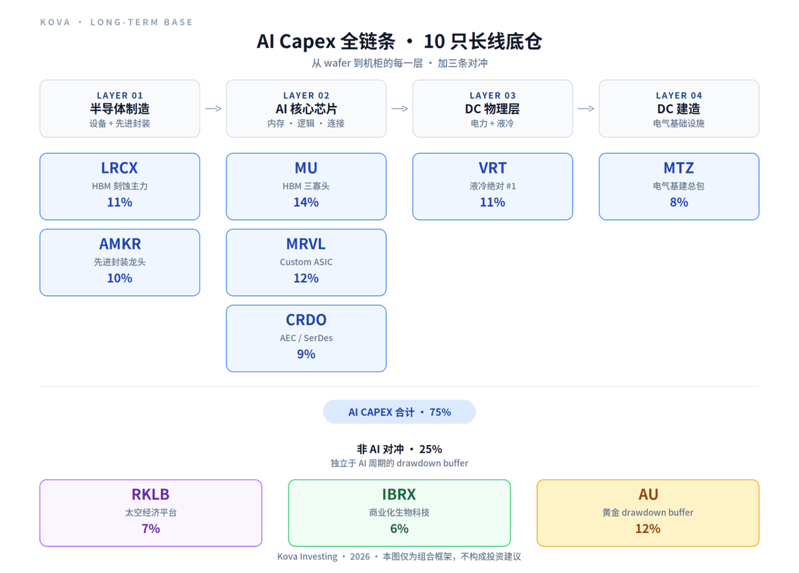Click the AI CAPEX 合计 75% pill

click(400, 412)
